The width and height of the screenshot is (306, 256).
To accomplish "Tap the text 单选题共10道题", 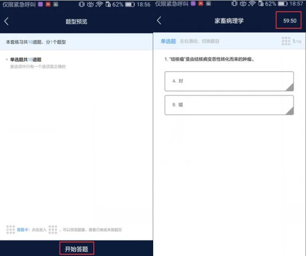I will point(26,60).
